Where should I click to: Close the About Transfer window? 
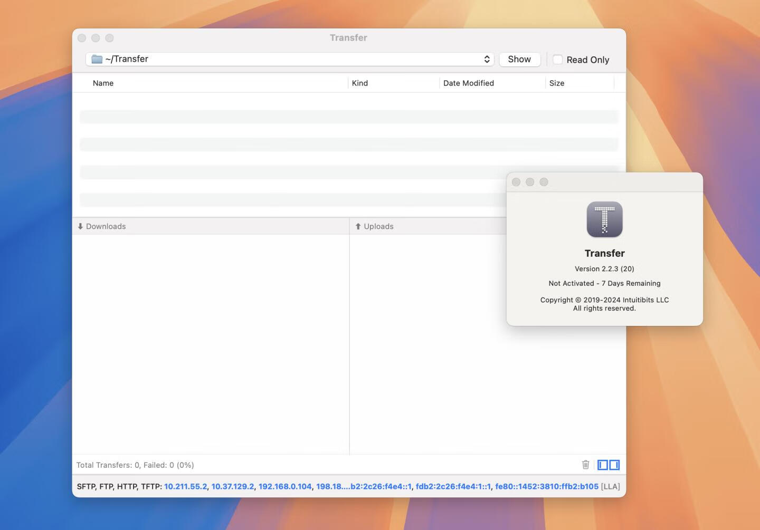(x=516, y=182)
